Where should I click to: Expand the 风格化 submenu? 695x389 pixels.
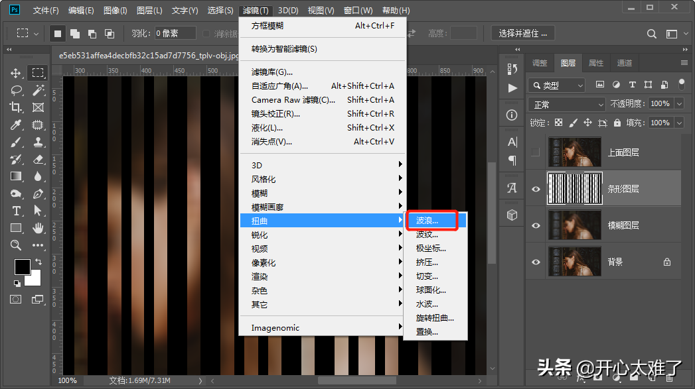pyautogui.click(x=322, y=179)
